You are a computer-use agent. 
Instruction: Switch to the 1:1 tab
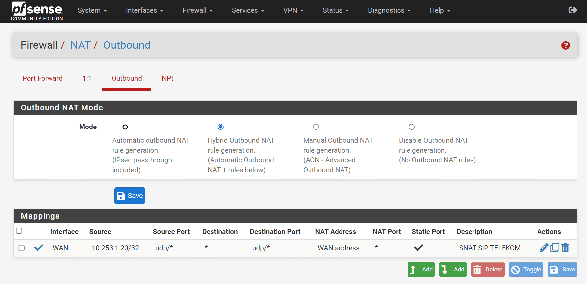coord(87,78)
